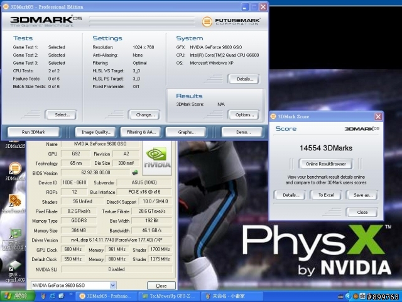Click the GPU Clock 680 MHz value
This screenshot has width=402, height=302.
coord(73,249)
